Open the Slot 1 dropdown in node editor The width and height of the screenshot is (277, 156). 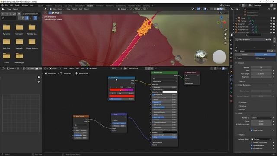pyautogui.click(x=116, y=68)
